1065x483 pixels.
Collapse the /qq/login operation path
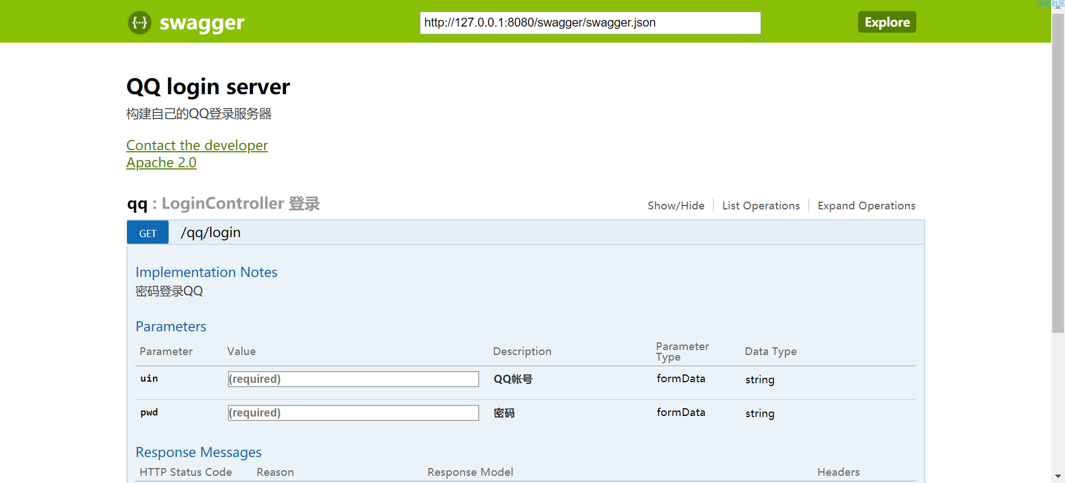(x=210, y=232)
